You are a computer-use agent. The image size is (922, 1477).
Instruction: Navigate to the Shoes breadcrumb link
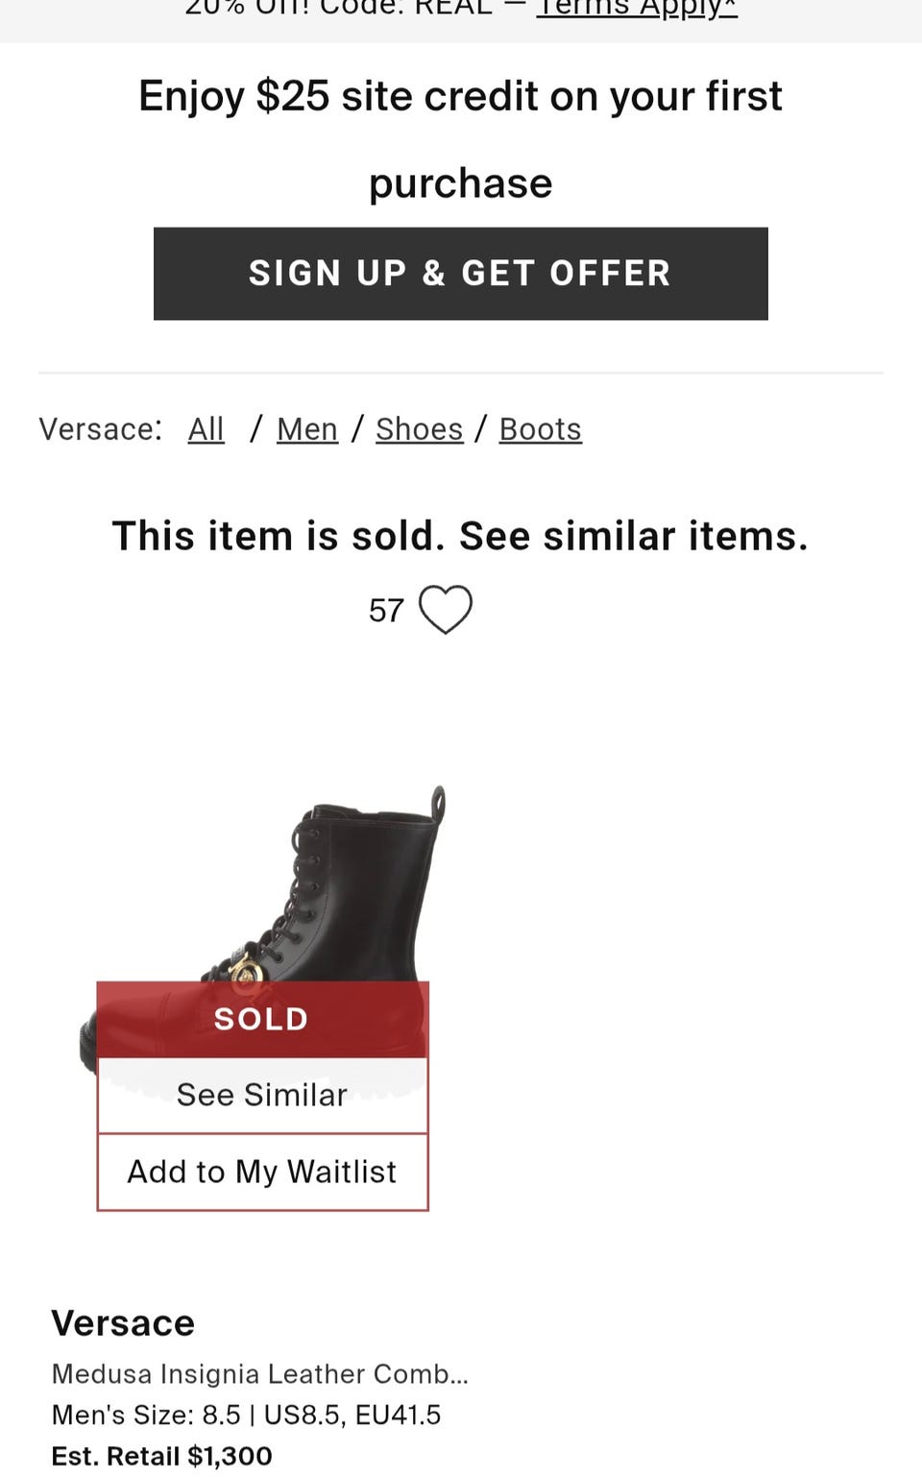pyautogui.click(x=419, y=429)
